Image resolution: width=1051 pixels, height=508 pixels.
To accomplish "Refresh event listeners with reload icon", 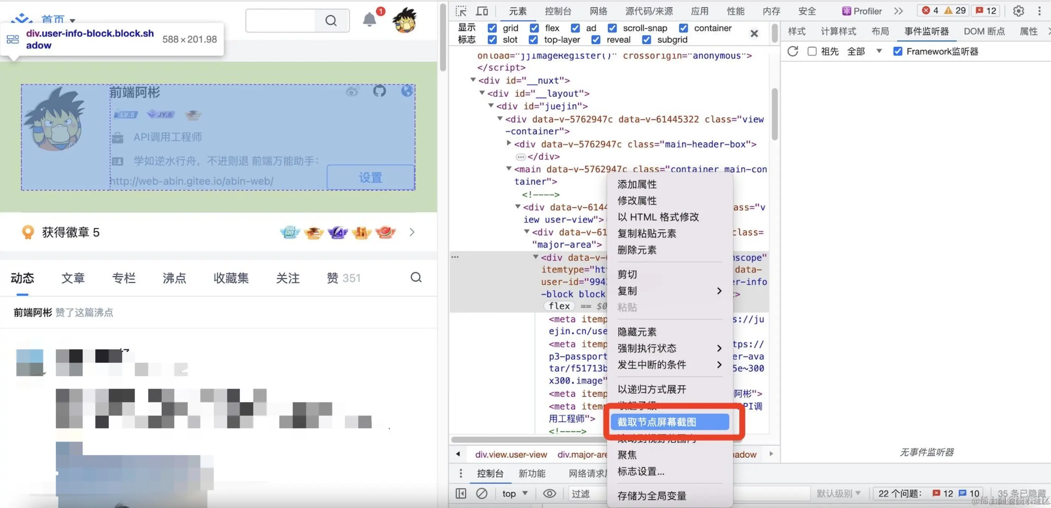I will pyautogui.click(x=793, y=51).
